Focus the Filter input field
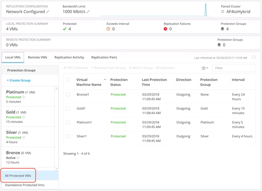This screenshot has width=262, height=191. point(234,68)
